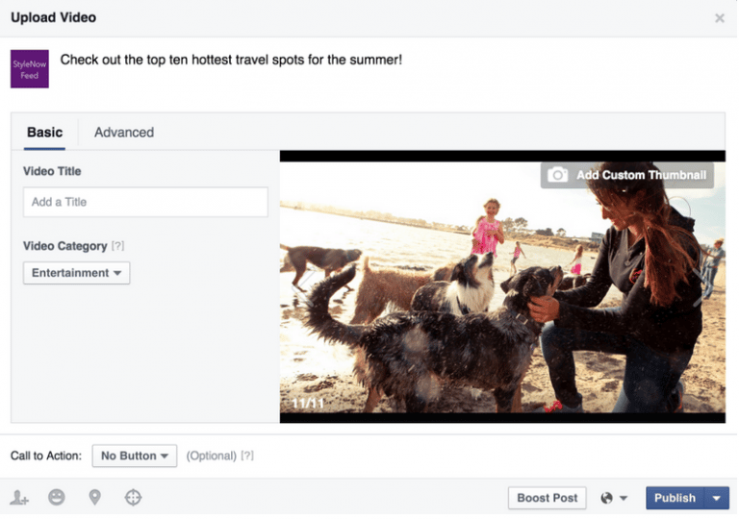This screenshot has width=739, height=519.
Task: Click the Publish button
Action: tap(675, 498)
